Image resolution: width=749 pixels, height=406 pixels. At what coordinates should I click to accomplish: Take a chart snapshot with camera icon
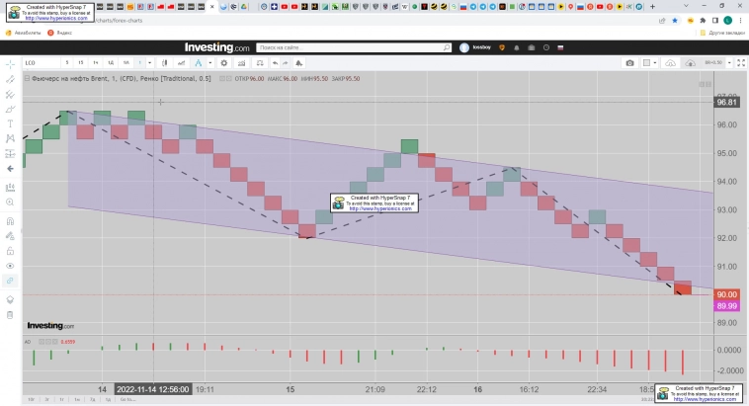pyautogui.click(x=630, y=63)
